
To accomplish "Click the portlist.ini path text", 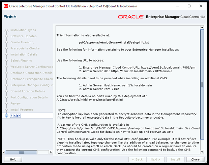I will point(90,99).
